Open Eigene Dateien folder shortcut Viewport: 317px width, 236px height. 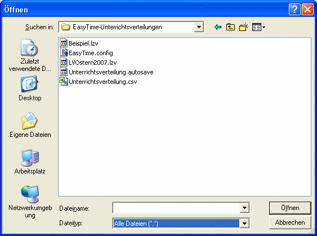point(30,125)
